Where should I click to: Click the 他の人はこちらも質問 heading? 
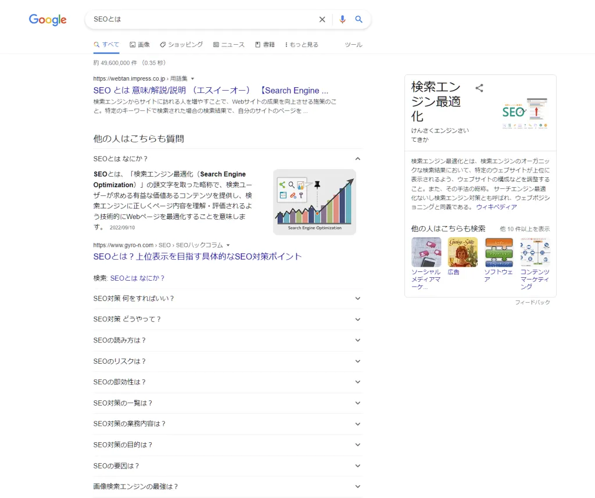point(138,138)
